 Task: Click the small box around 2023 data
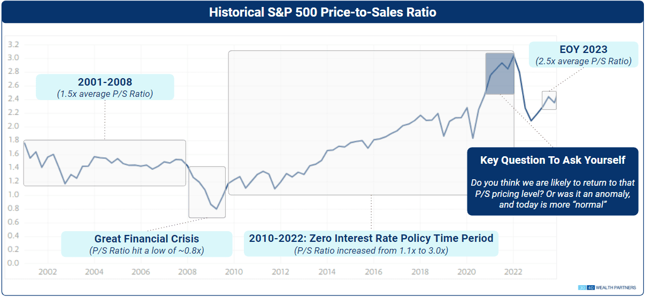tap(549, 101)
